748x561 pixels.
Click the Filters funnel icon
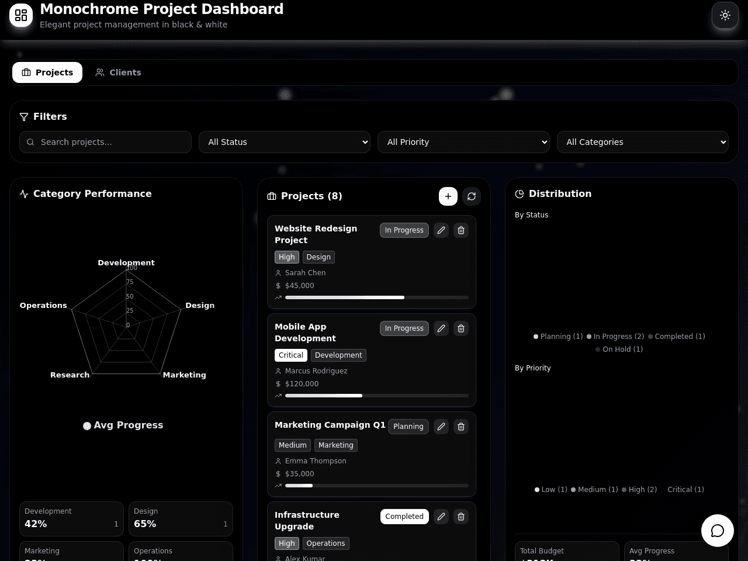coord(24,117)
